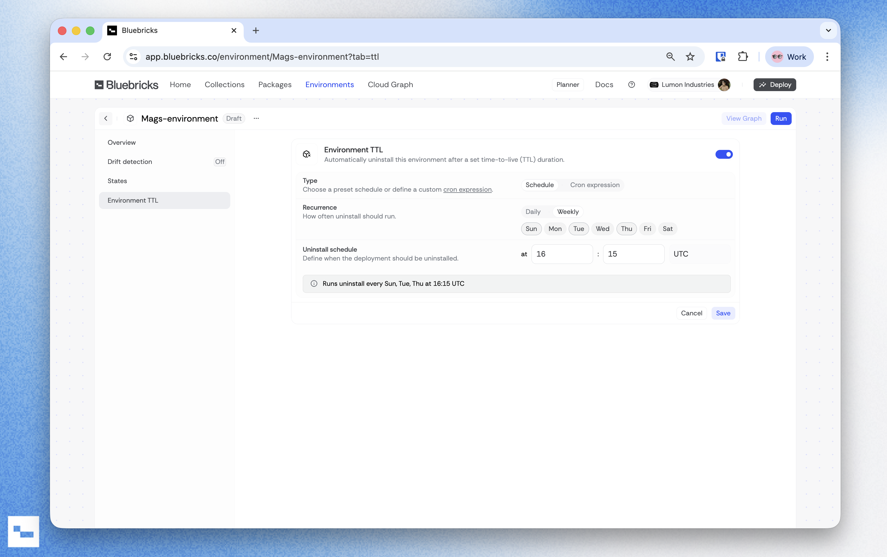The image size is (887, 557).
Task: Open Drift detection in the sidebar
Action: pos(129,162)
